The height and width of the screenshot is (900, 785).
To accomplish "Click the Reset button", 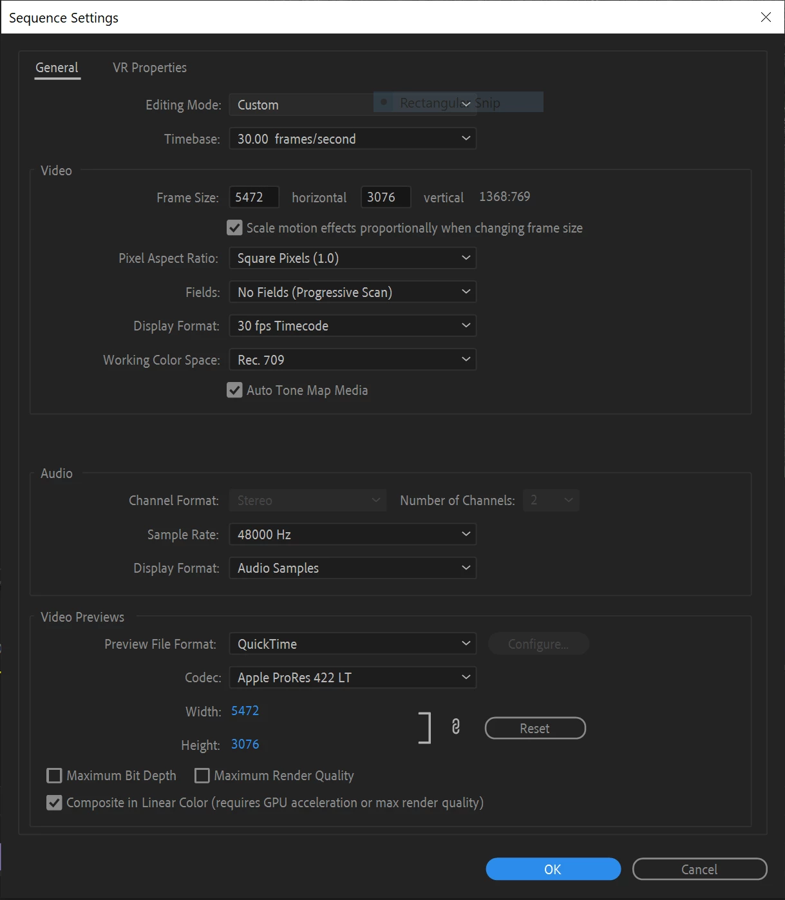I will point(535,728).
